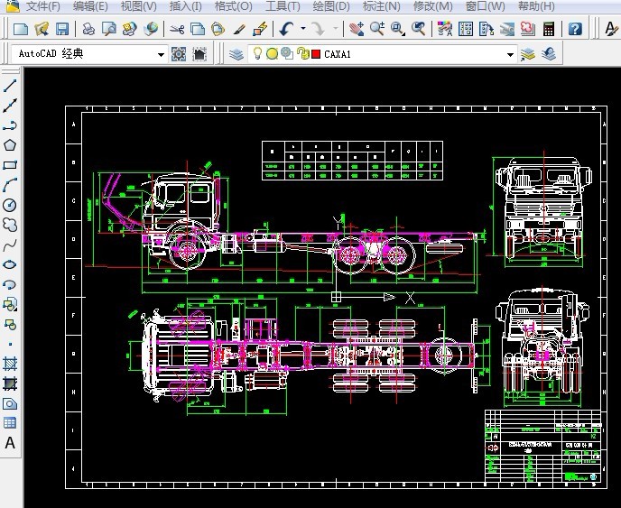This screenshot has height=508, width=621.
Task: Select the Line tool in the draw toolbar
Action: click(11, 87)
